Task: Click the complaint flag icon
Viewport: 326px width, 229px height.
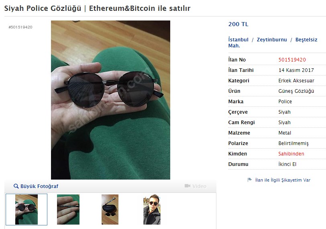Action: tap(250, 180)
